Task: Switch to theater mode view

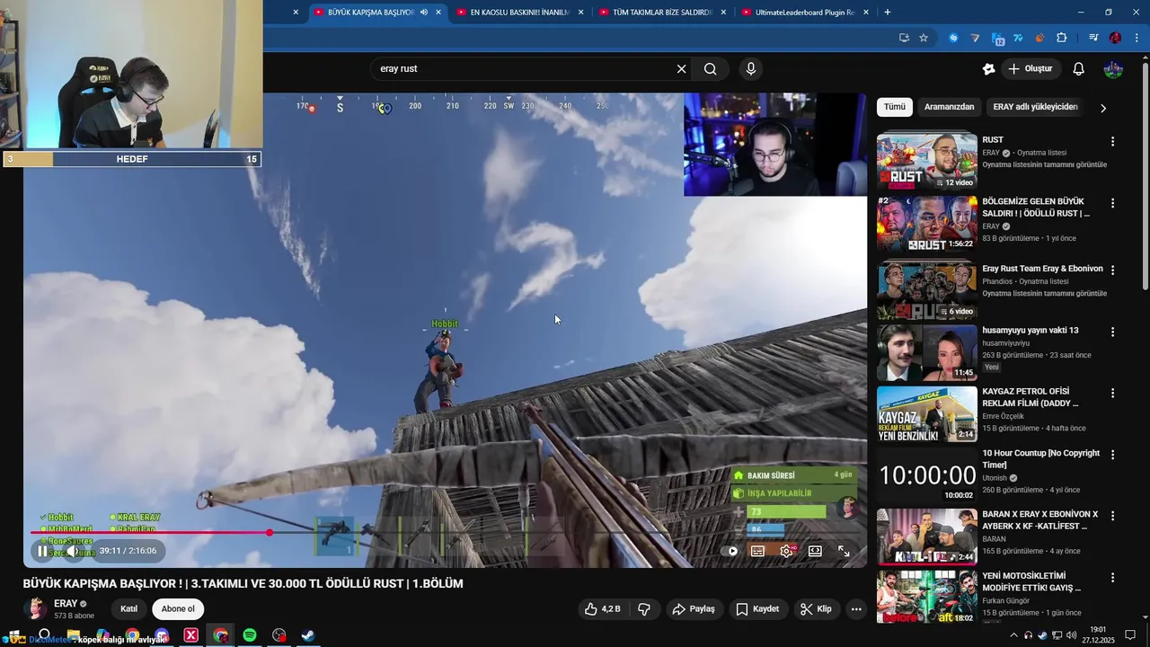Action: click(x=815, y=552)
